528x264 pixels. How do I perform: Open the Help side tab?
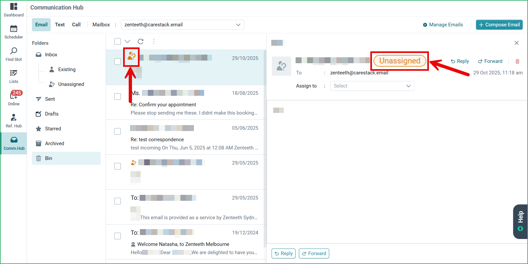click(520, 222)
